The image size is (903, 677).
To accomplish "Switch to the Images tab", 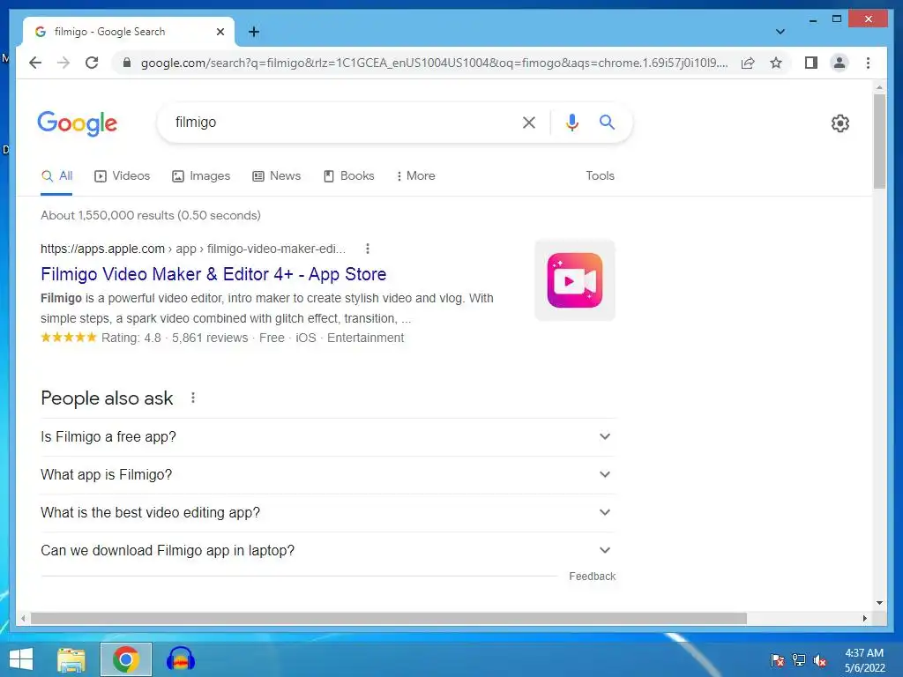I will coord(201,176).
